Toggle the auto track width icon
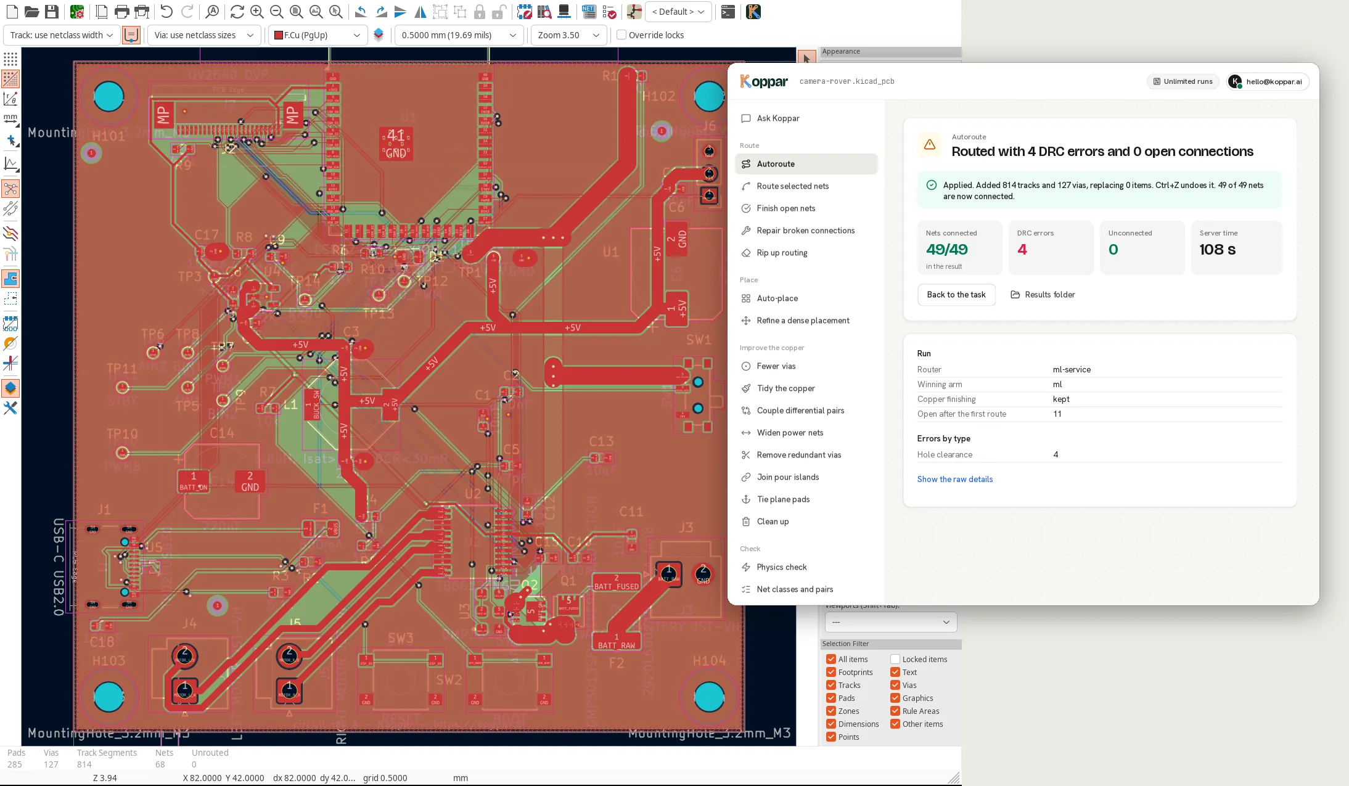Screen dimensions: 1349x786 (131, 35)
